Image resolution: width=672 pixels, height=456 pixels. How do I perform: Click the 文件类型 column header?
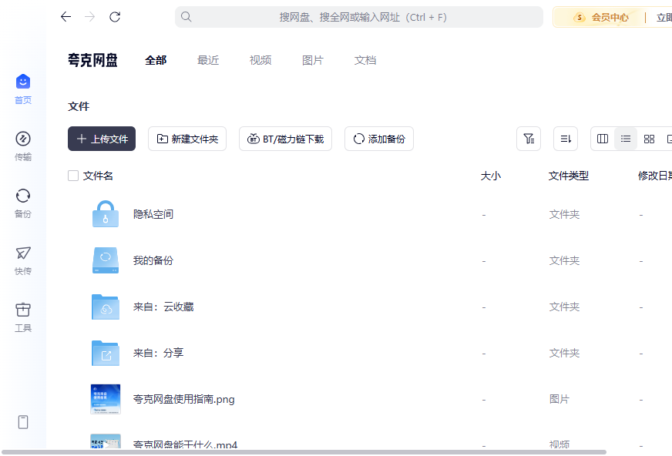click(568, 176)
